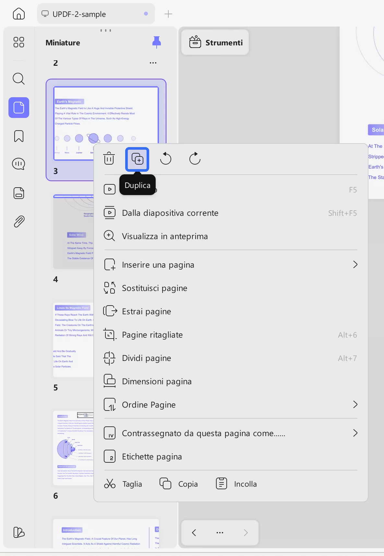Open Dimensioni pagina
The width and height of the screenshot is (384, 556).
click(231, 381)
